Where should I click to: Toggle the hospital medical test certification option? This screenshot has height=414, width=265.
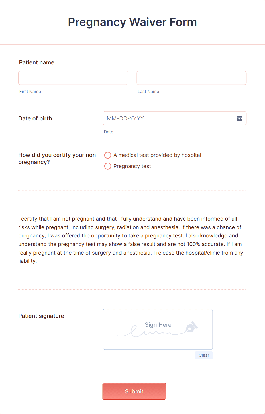click(107, 155)
